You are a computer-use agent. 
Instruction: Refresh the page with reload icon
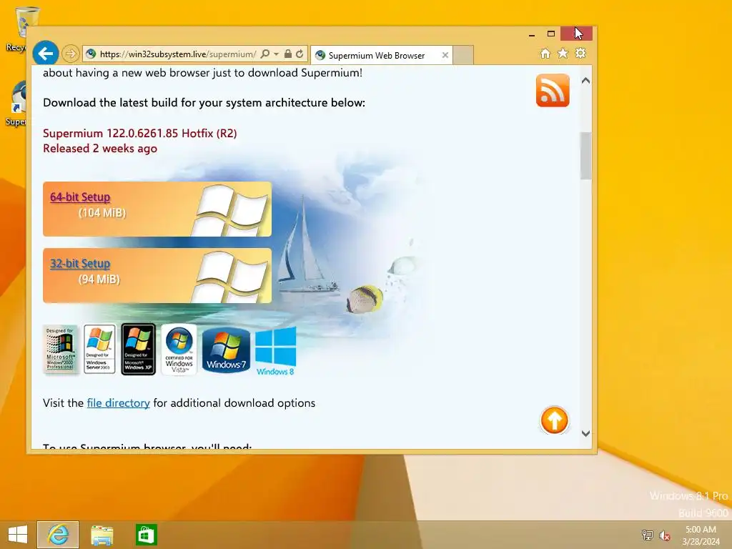tap(300, 54)
